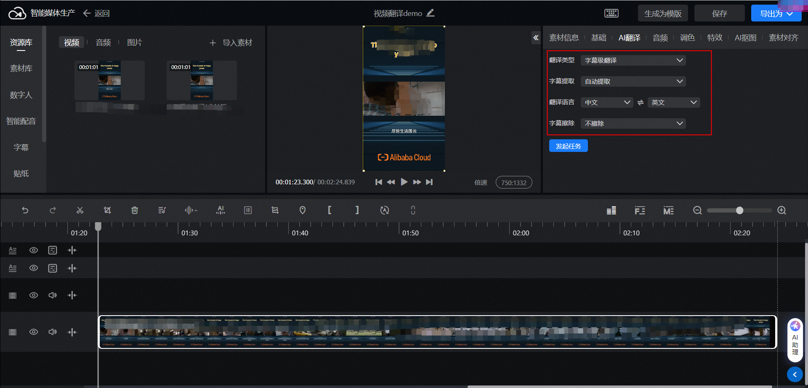Image resolution: width=808 pixels, height=388 pixels.
Task: Click the 保存 save button
Action: coord(719,13)
